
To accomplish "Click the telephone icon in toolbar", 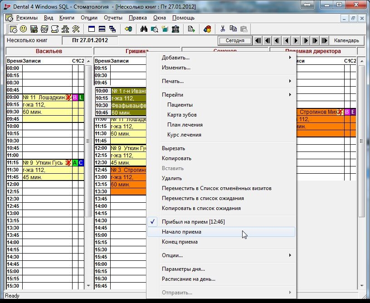I will (x=44, y=29).
